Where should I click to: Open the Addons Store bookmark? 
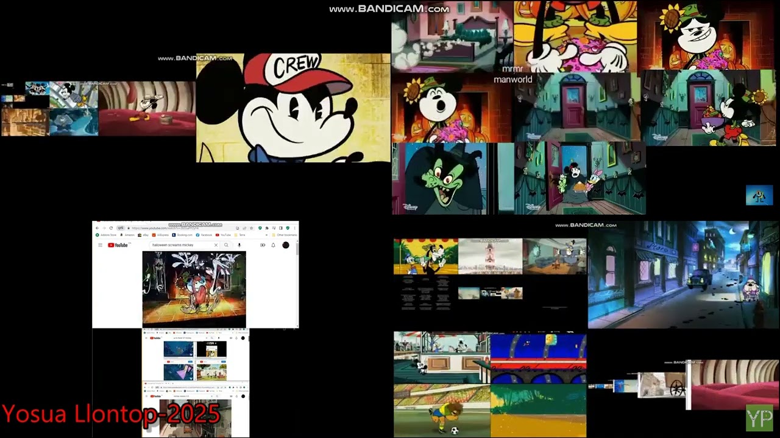(x=105, y=235)
